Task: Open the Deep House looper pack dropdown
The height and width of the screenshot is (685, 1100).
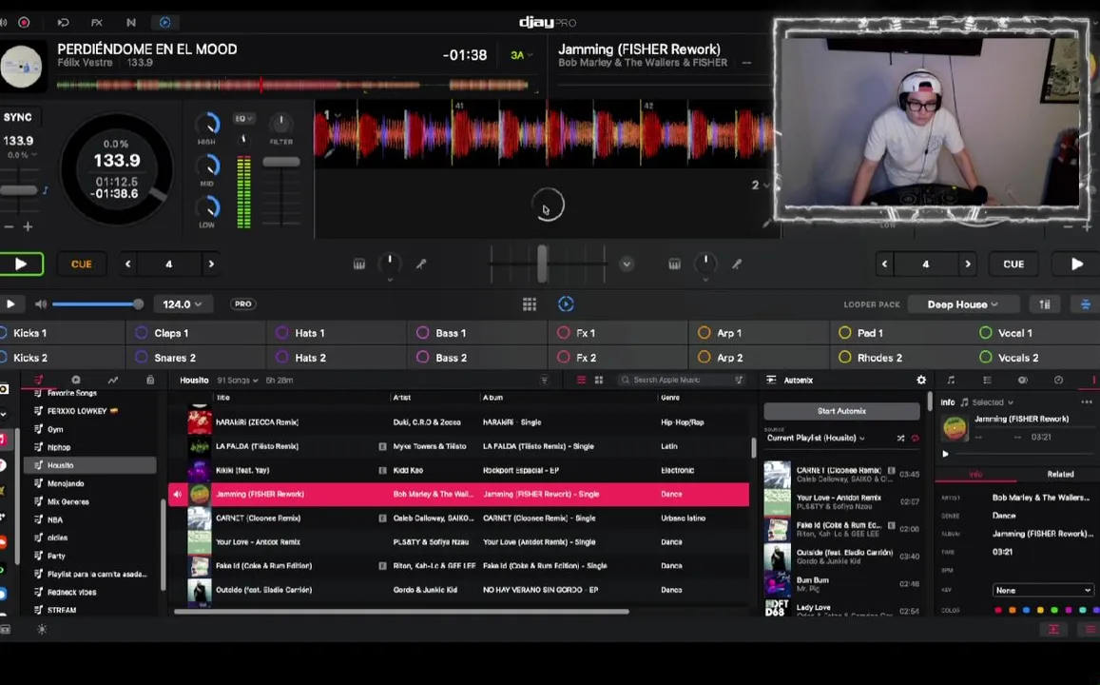Action: (962, 303)
